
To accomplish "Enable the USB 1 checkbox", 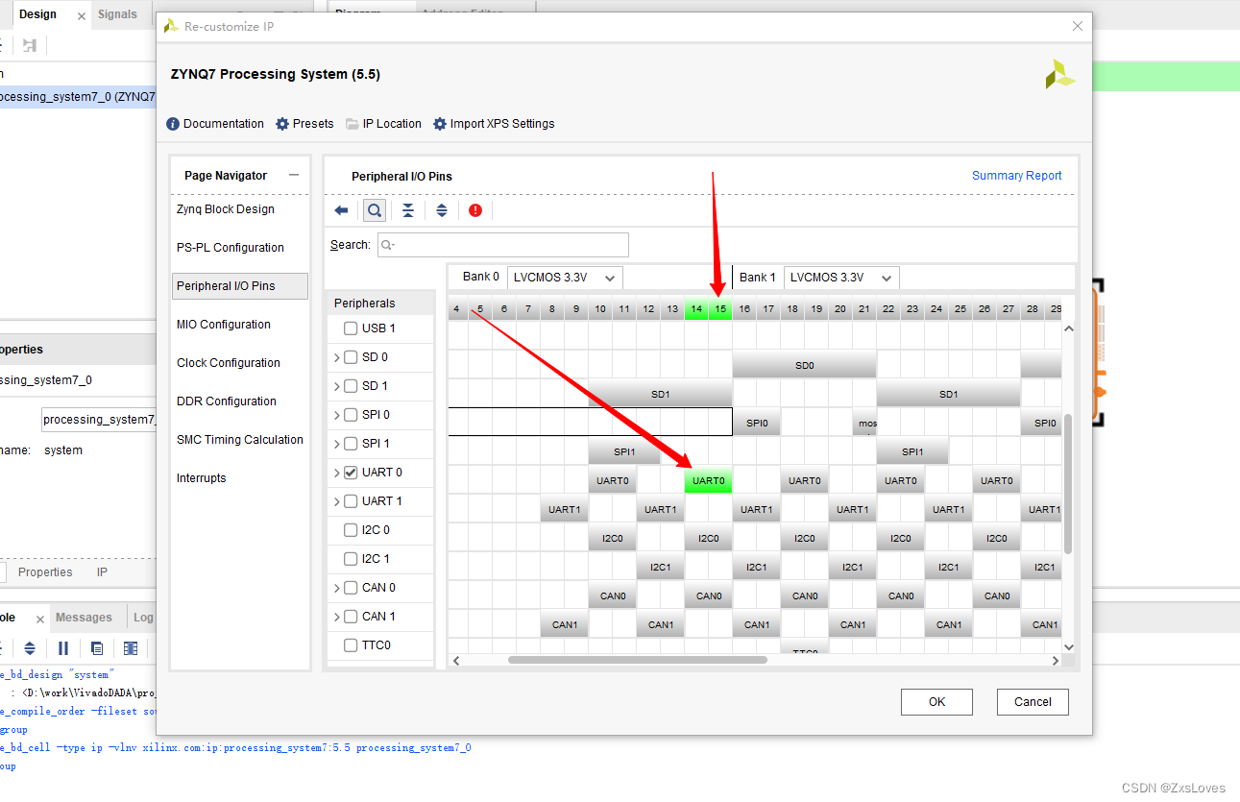I will coord(351,328).
